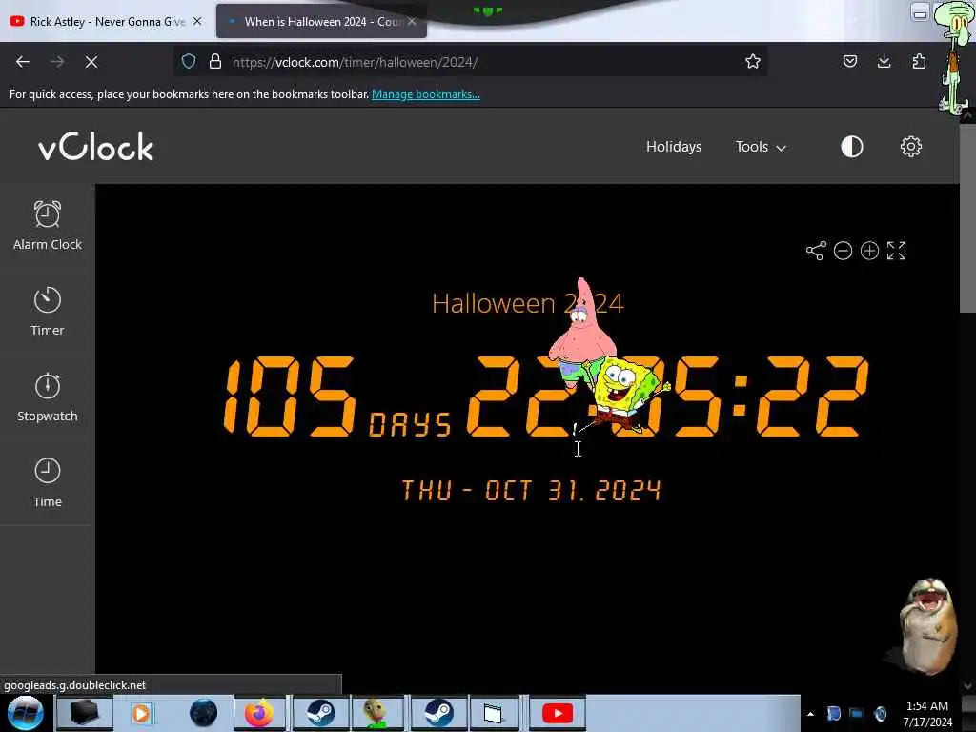Viewport: 976px width, 732px height.
Task: Open the Time page in sidebar
Action: (x=48, y=483)
